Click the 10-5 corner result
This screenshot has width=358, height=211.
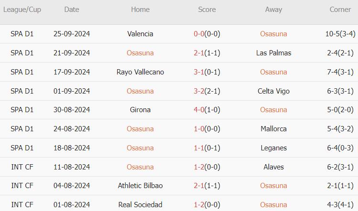[333, 34]
